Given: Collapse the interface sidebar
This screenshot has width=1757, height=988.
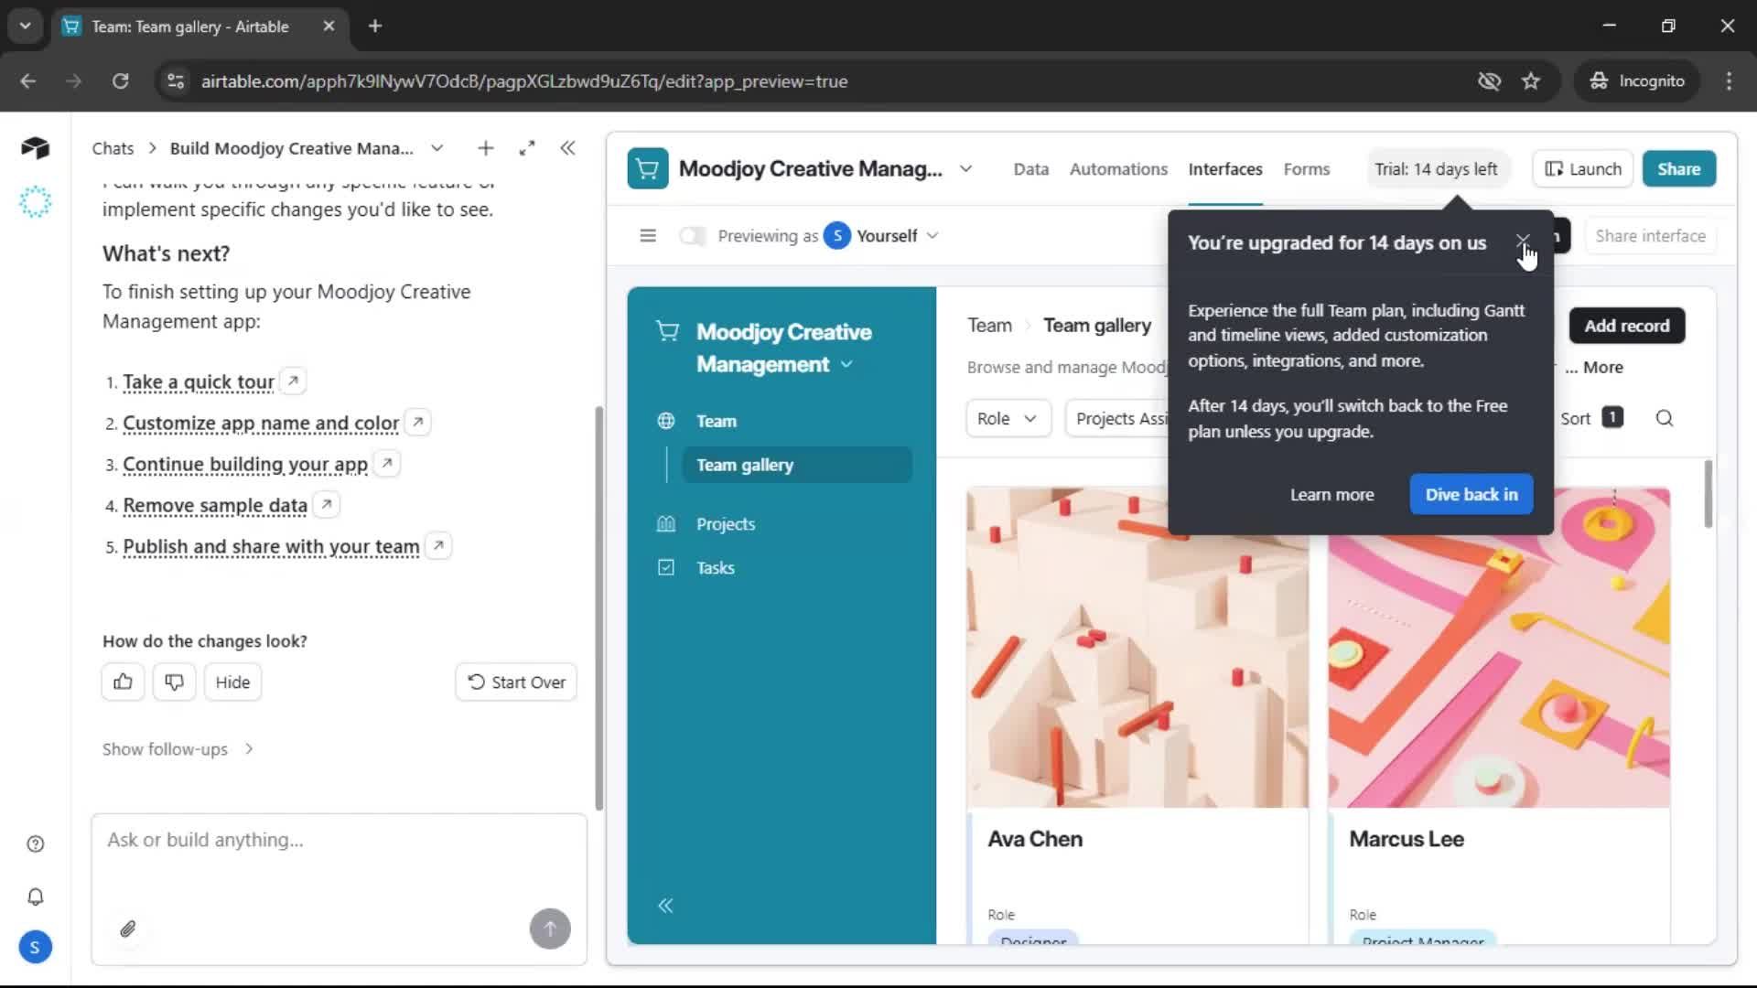Looking at the screenshot, I should click(x=665, y=906).
